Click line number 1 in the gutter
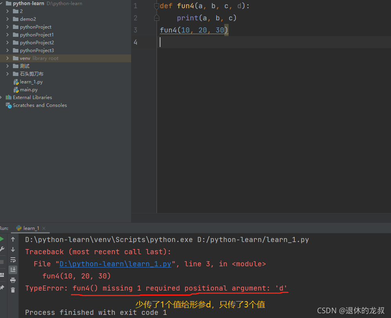 [135, 6]
